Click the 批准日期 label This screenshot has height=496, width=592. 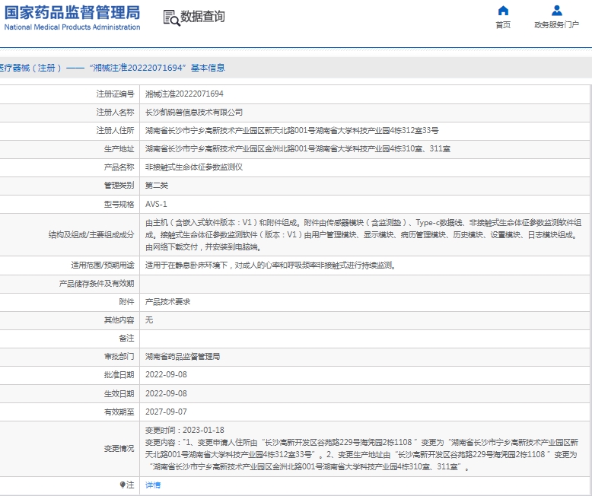point(119,375)
